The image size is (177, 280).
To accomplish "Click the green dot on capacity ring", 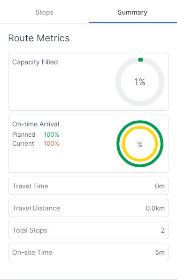I will [x=140, y=60].
